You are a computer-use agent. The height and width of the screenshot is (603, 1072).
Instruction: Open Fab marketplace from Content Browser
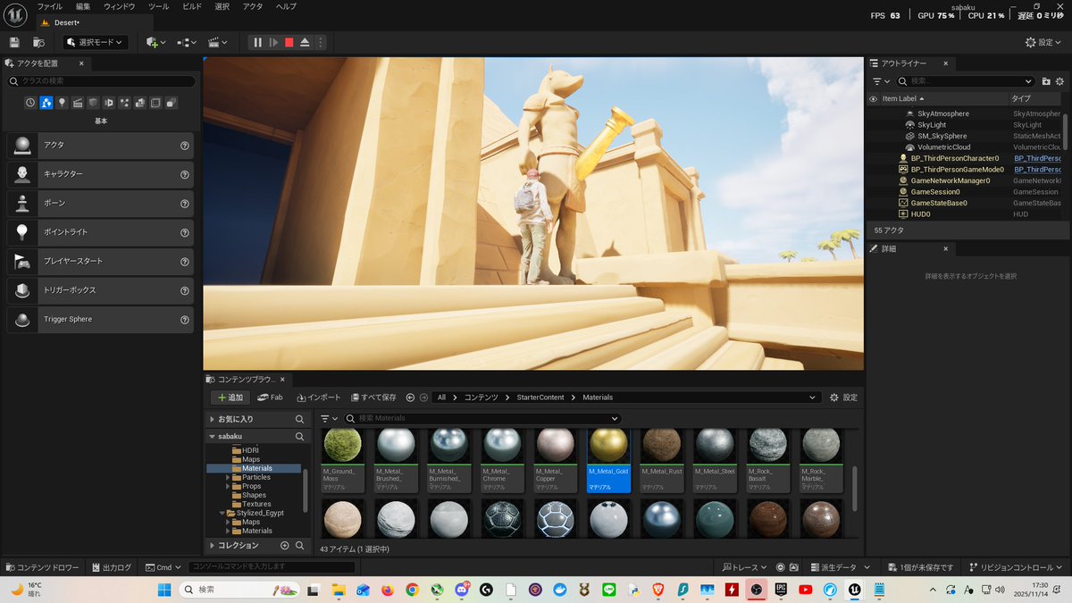(271, 397)
